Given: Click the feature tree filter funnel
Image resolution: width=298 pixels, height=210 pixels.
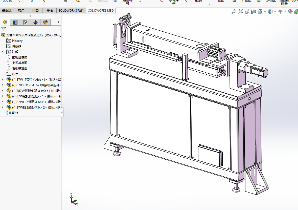Looking at the screenshot, I should point(4,29).
